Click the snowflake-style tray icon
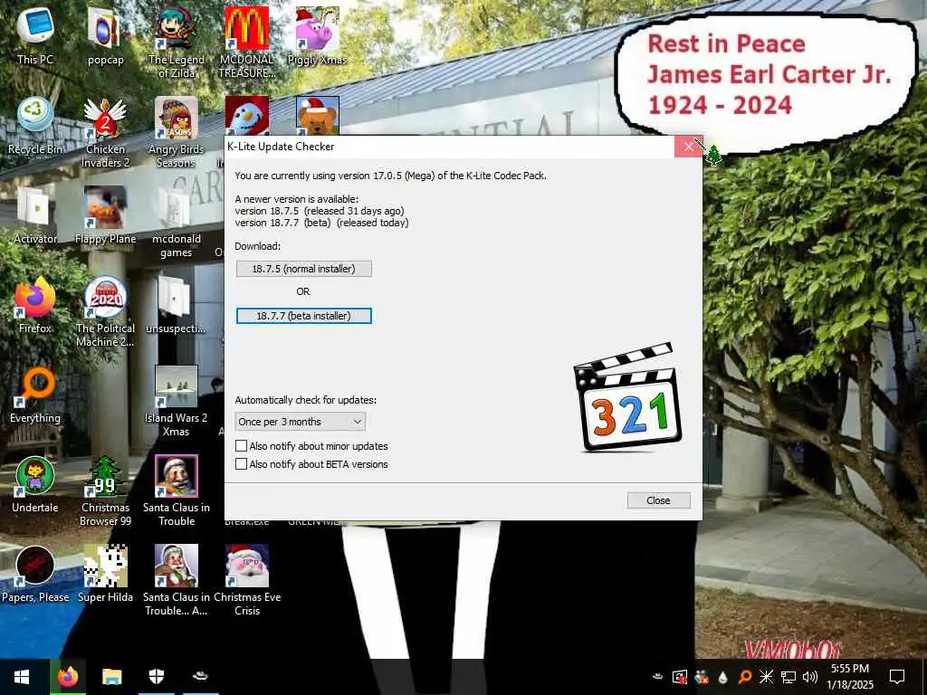Viewport: 927px width, 695px height. click(x=766, y=677)
